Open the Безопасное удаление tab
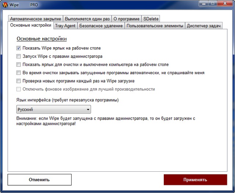The width and height of the screenshot is (235, 193). [101, 26]
